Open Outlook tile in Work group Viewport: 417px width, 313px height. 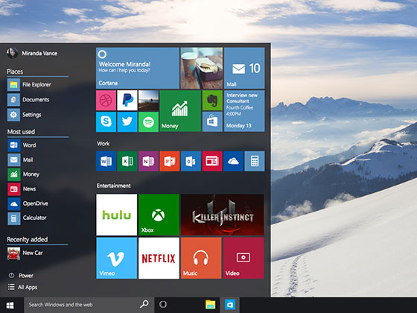click(191, 161)
